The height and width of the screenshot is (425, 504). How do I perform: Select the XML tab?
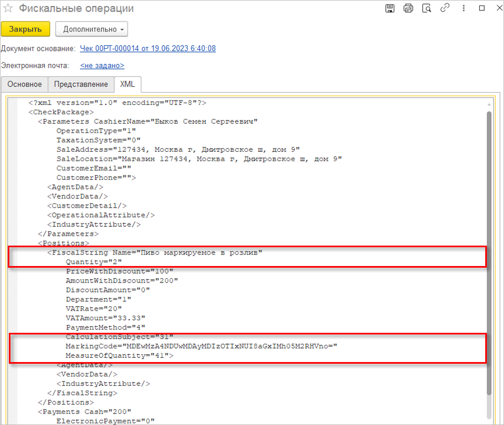[x=127, y=84]
